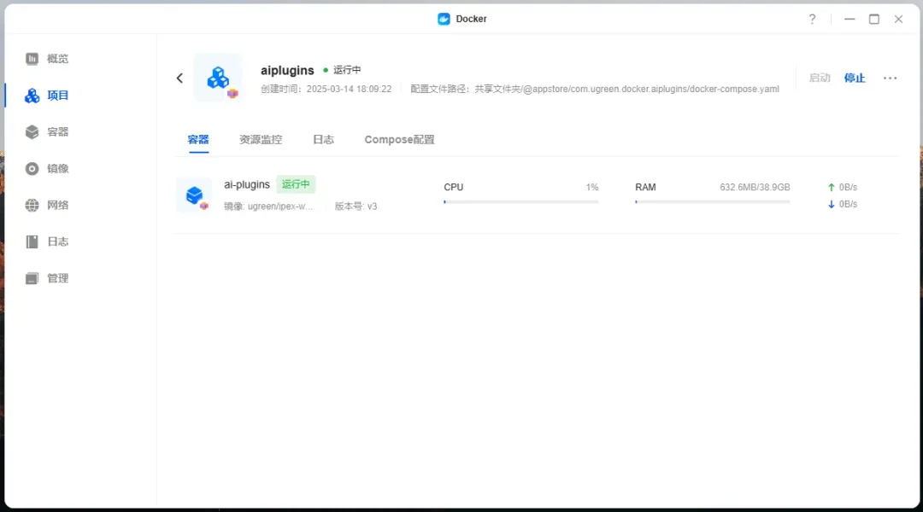This screenshot has height=512, width=923.
Task: Go back with the left chevron arrow
Action: [x=179, y=79]
